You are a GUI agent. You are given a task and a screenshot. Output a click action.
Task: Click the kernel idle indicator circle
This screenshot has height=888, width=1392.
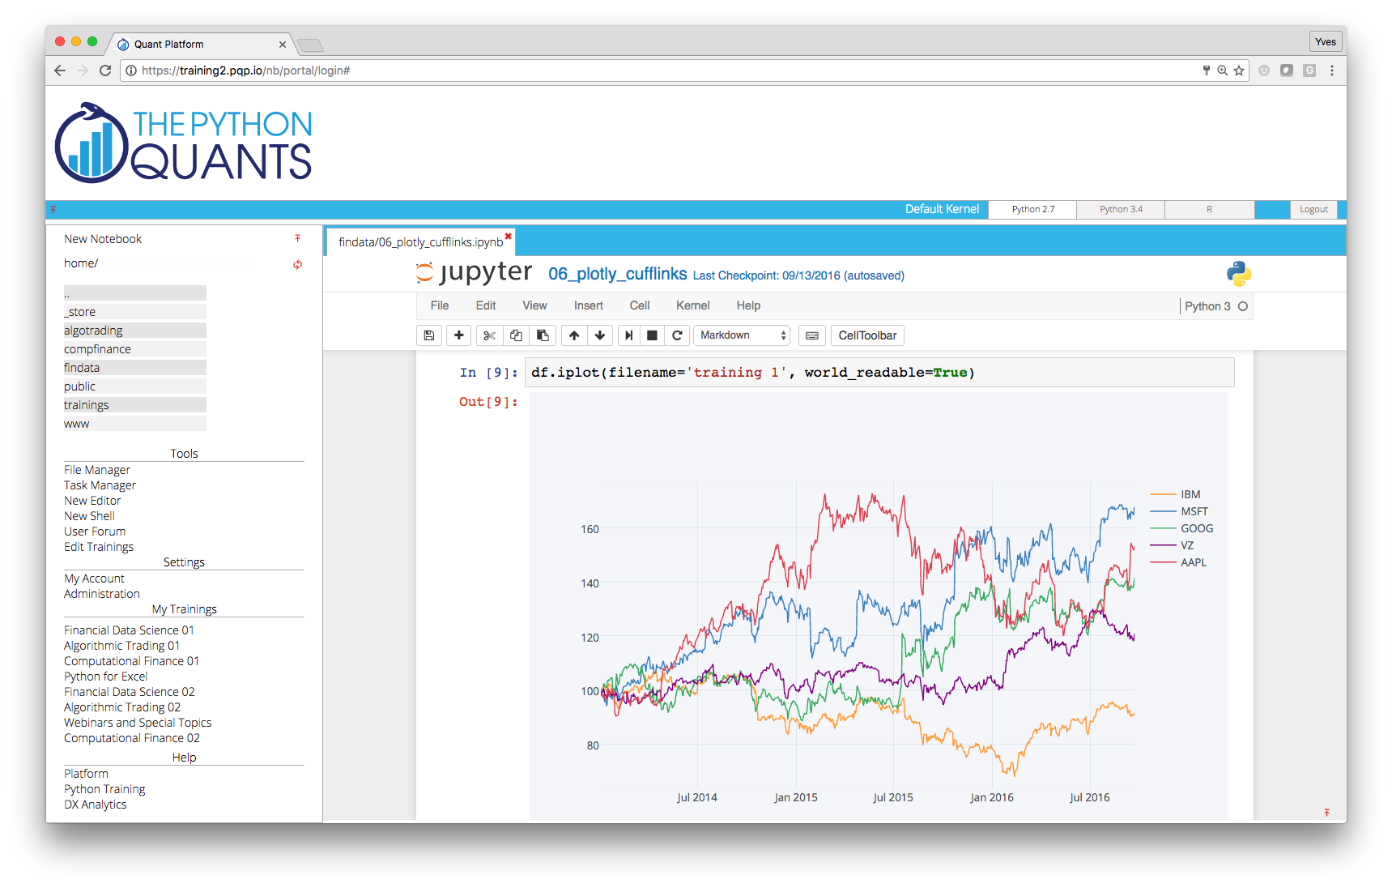1243,306
